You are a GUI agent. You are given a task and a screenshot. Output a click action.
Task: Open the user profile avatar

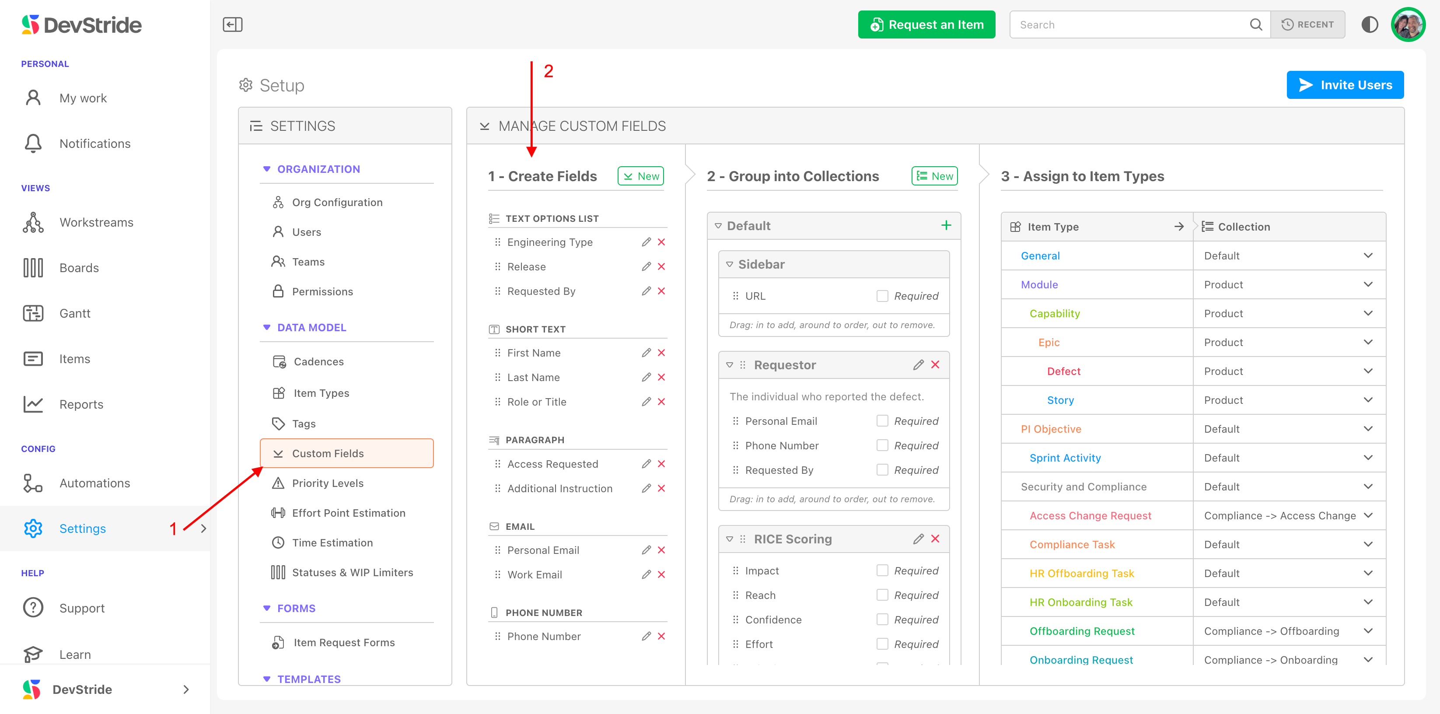click(x=1408, y=24)
